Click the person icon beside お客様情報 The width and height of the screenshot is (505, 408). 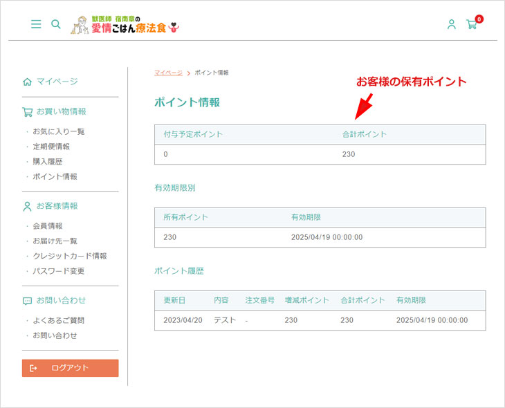[x=28, y=206]
